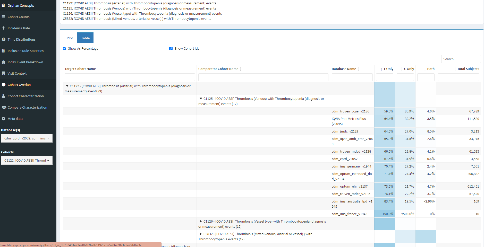Open the Meta data section
This screenshot has height=247, width=484.
click(15, 119)
